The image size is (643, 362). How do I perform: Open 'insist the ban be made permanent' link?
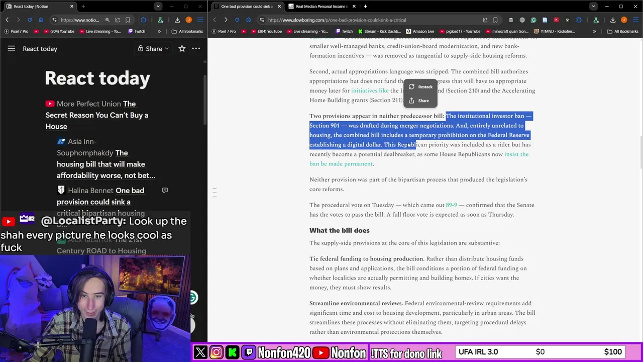tap(516, 154)
